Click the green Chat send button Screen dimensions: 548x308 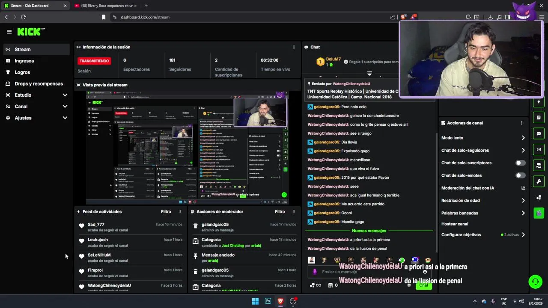[x=423, y=285]
